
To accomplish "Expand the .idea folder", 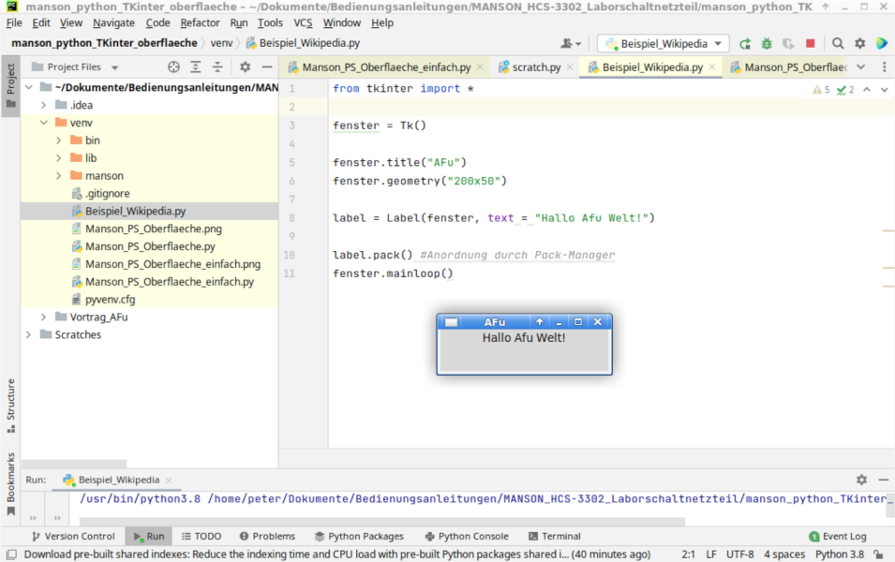I will (x=44, y=105).
